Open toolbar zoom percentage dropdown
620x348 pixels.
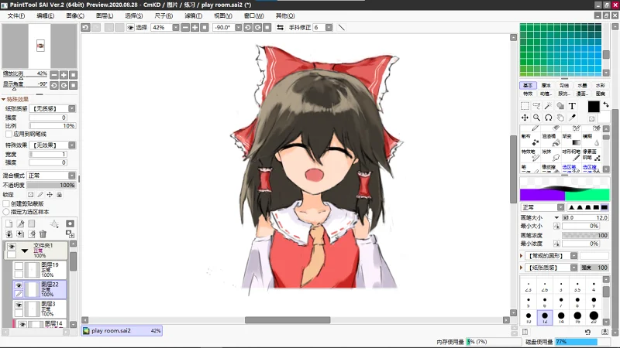176,27
